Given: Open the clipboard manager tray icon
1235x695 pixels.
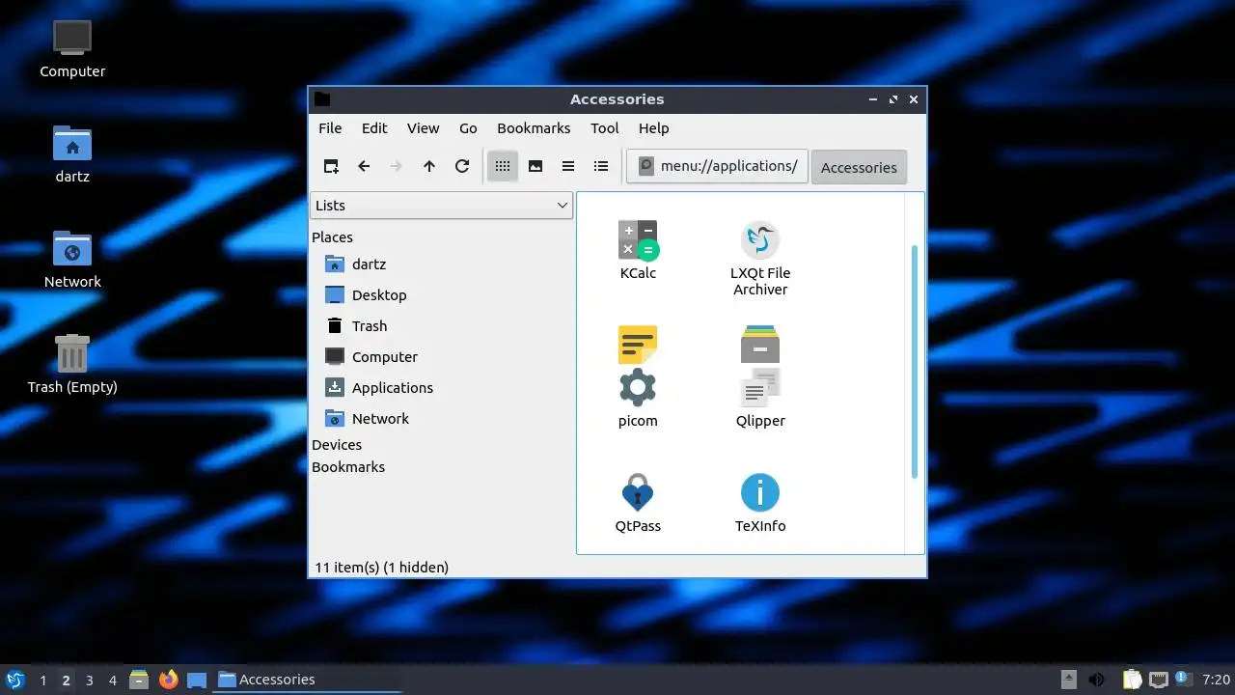Looking at the screenshot, I should [x=1133, y=680].
